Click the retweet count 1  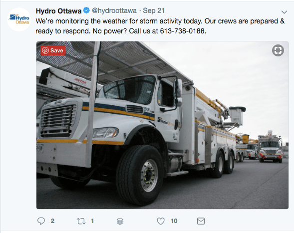tap(92, 221)
